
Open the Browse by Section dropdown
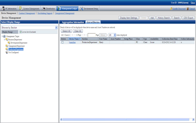click(x=56, y=27)
